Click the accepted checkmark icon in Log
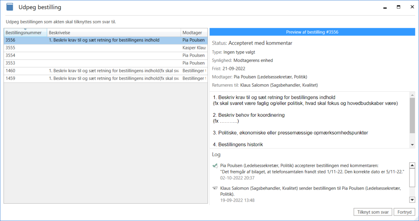 [x=215, y=166]
